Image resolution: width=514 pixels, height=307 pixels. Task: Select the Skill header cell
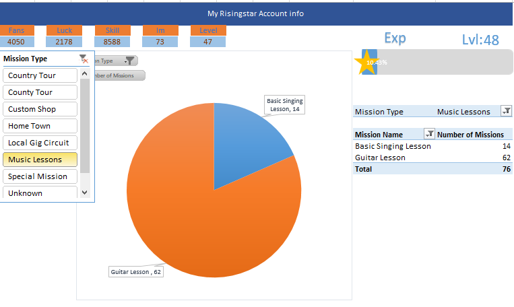tap(113, 30)
